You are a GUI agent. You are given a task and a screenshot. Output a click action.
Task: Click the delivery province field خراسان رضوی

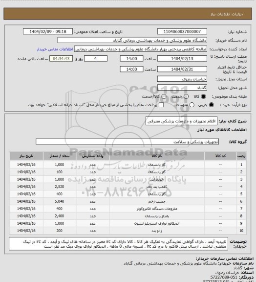182,79
